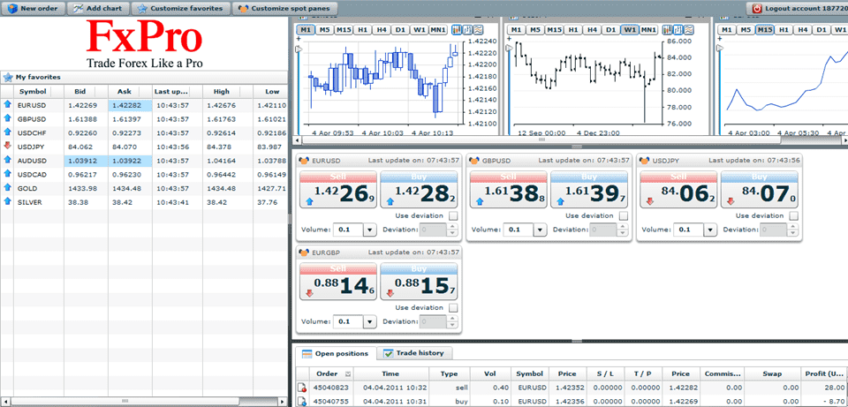Enable Use deviation for EURUSD

click(453, 215)
